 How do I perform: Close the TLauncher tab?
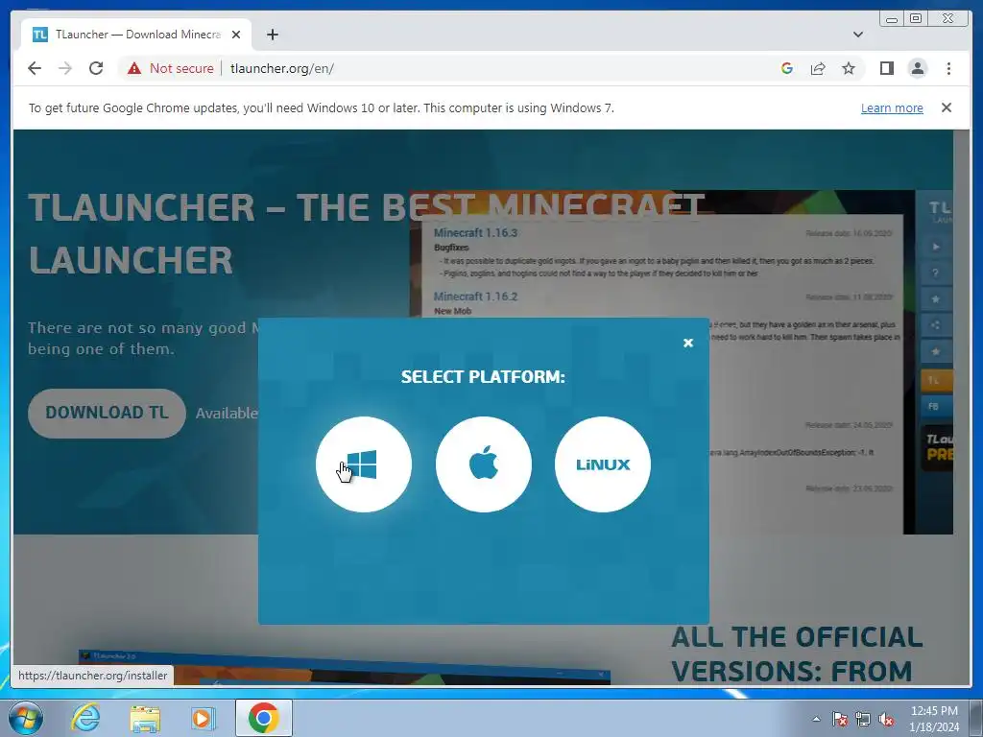[x=236, y=35]
